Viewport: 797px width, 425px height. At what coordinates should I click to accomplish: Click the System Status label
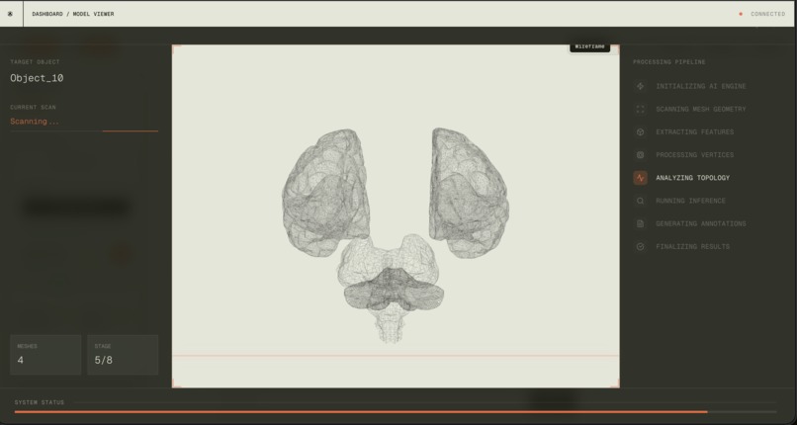click(40, 402)
